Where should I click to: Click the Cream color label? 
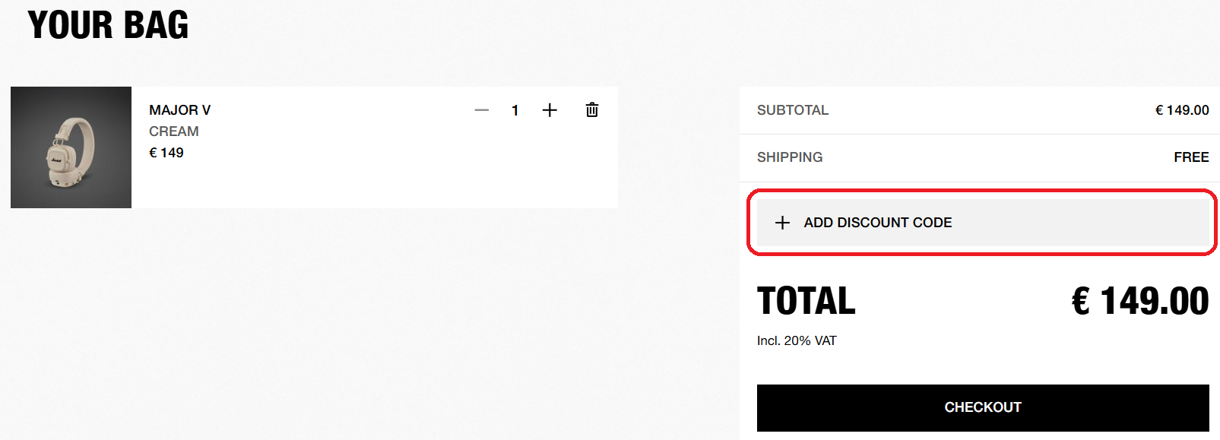(173, 131)
